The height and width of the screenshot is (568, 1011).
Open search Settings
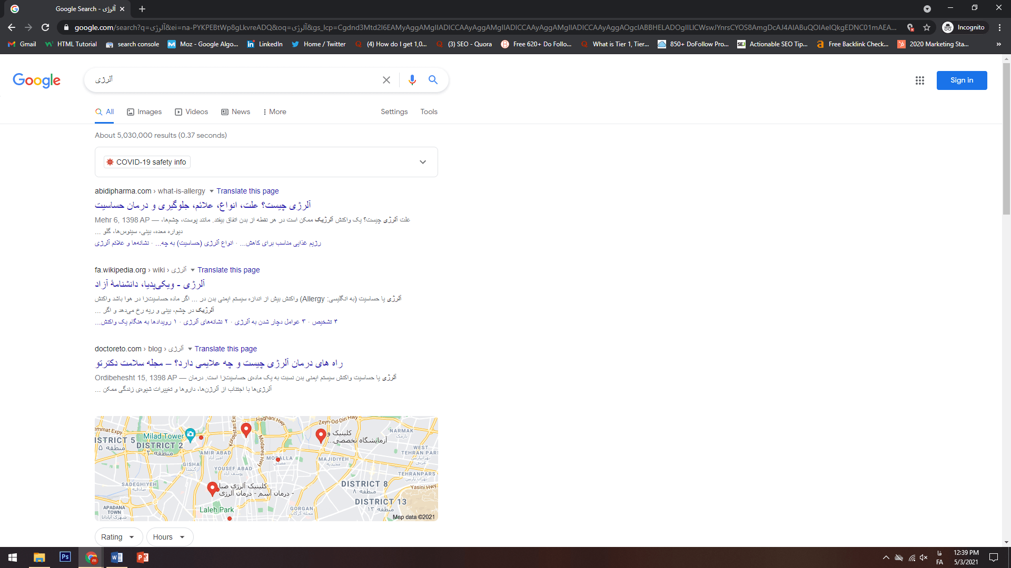pyautogui.click(x=394, y=111)
